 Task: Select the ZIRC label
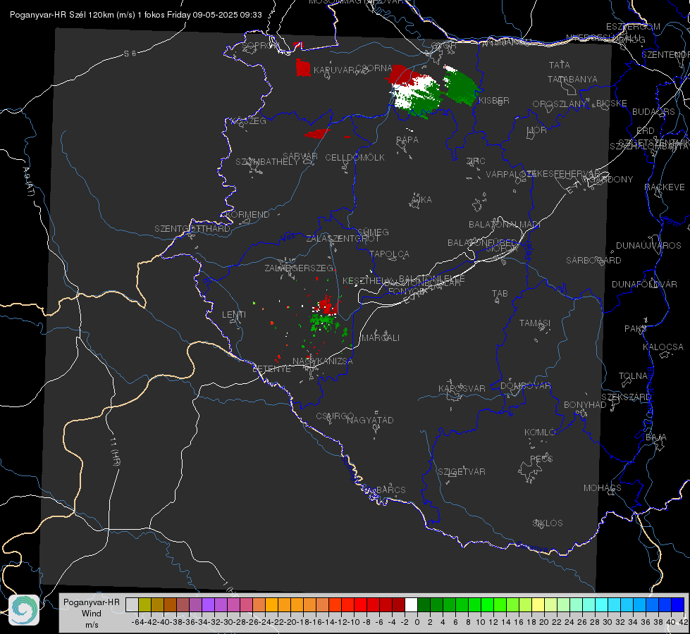[x=476, y=161]
